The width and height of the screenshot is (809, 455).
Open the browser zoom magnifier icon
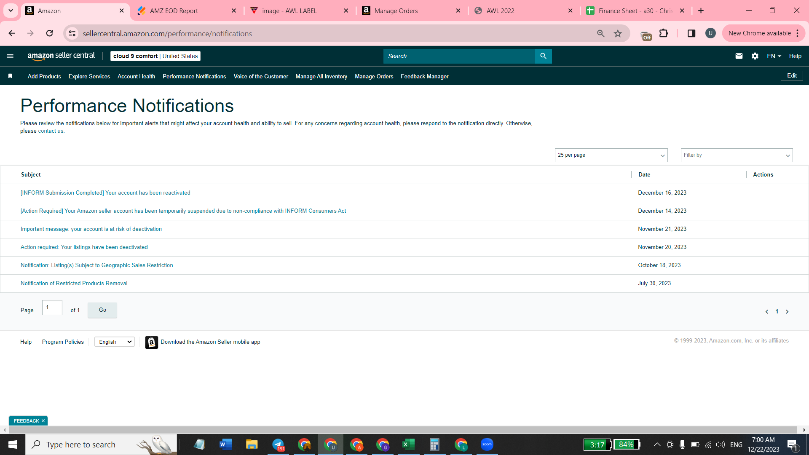click(x=601, y=33)
